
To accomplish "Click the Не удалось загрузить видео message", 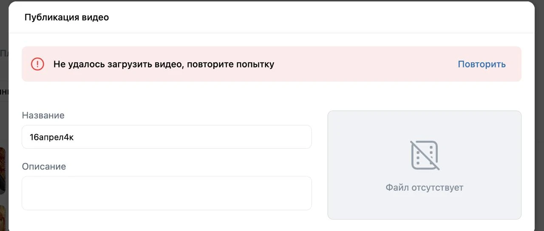I will (164, 64).
